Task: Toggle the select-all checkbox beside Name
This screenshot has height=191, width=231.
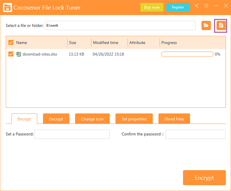Action: (11, 42)
